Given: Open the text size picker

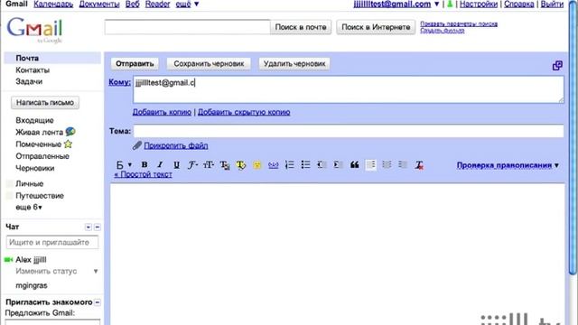Looking at the screenshot, I should pos(209,164).
